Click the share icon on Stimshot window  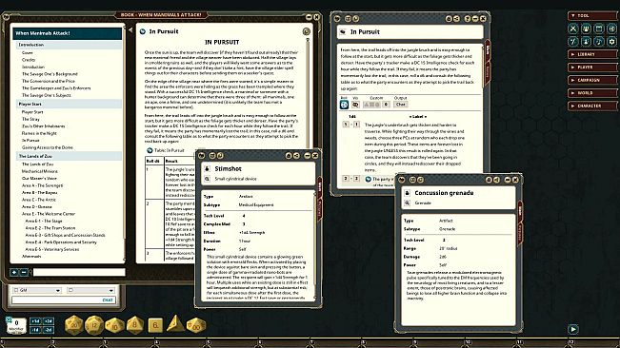tap(296, 156)
